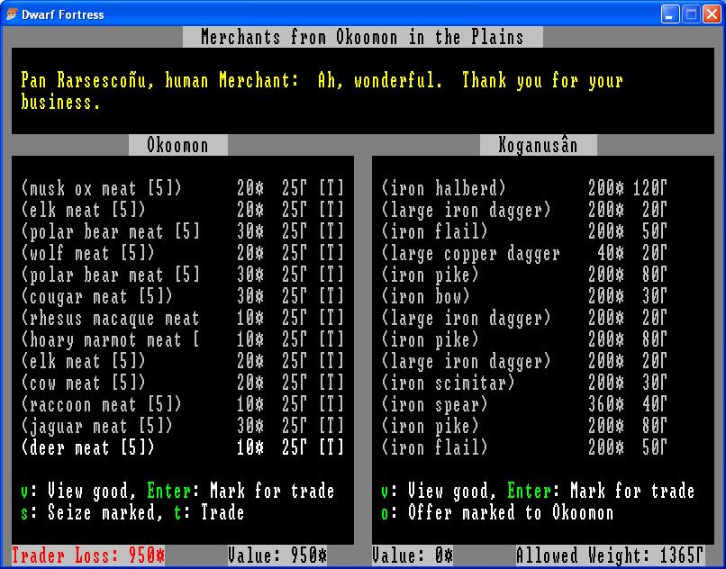Viewport: 726px width, 569px height.
Task: Click the Merchants from Okoomon title banner
Action: point(362,37)
